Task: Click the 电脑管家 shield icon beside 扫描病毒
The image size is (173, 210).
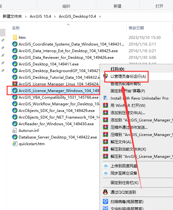Action: (x=106, y=201)
